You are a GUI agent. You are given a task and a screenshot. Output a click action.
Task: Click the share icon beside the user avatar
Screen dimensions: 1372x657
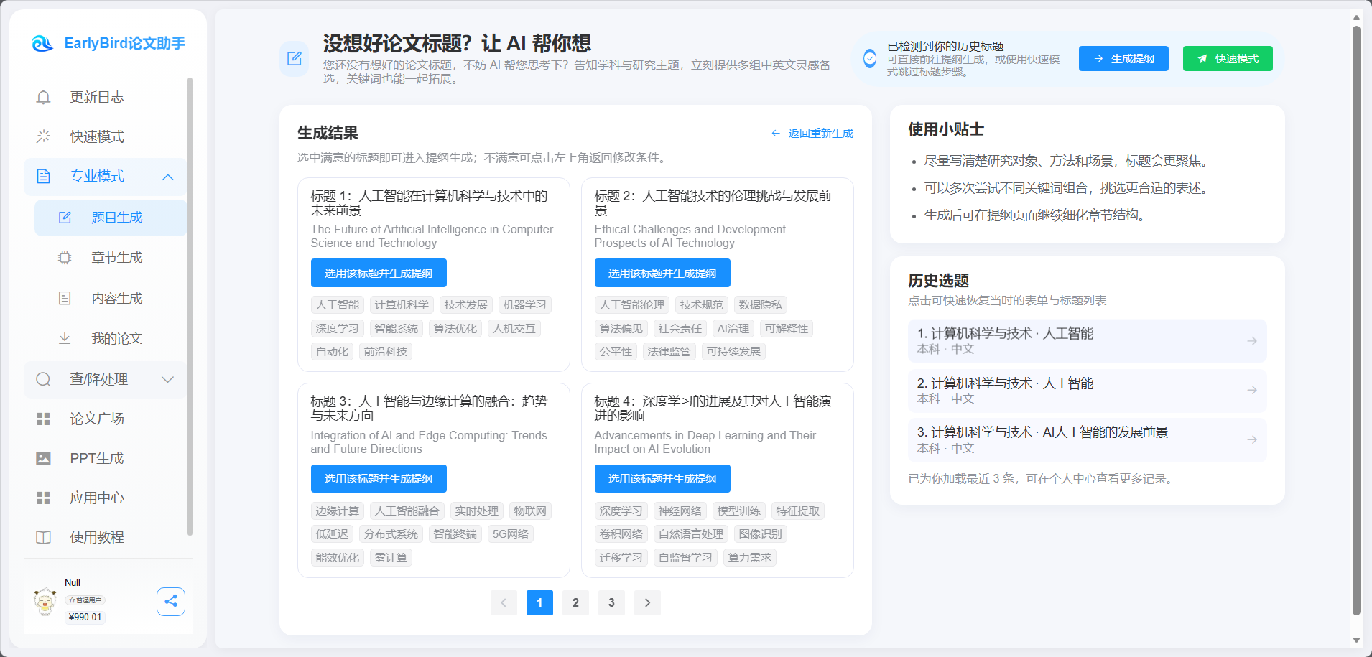click(171, 601)
